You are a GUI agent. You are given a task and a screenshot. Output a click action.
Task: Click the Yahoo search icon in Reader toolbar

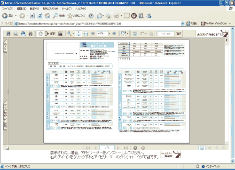point(179,33)
